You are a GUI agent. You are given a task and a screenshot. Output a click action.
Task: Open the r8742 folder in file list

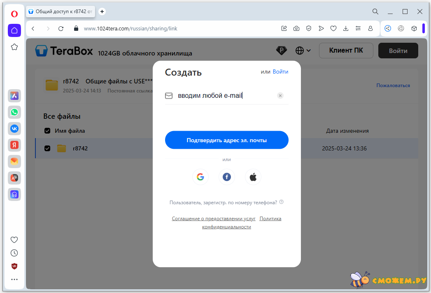tap(80, 148)
